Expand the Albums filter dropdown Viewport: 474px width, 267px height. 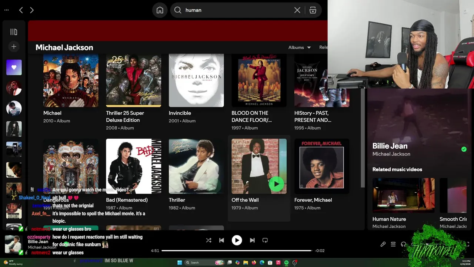(300, 47)
